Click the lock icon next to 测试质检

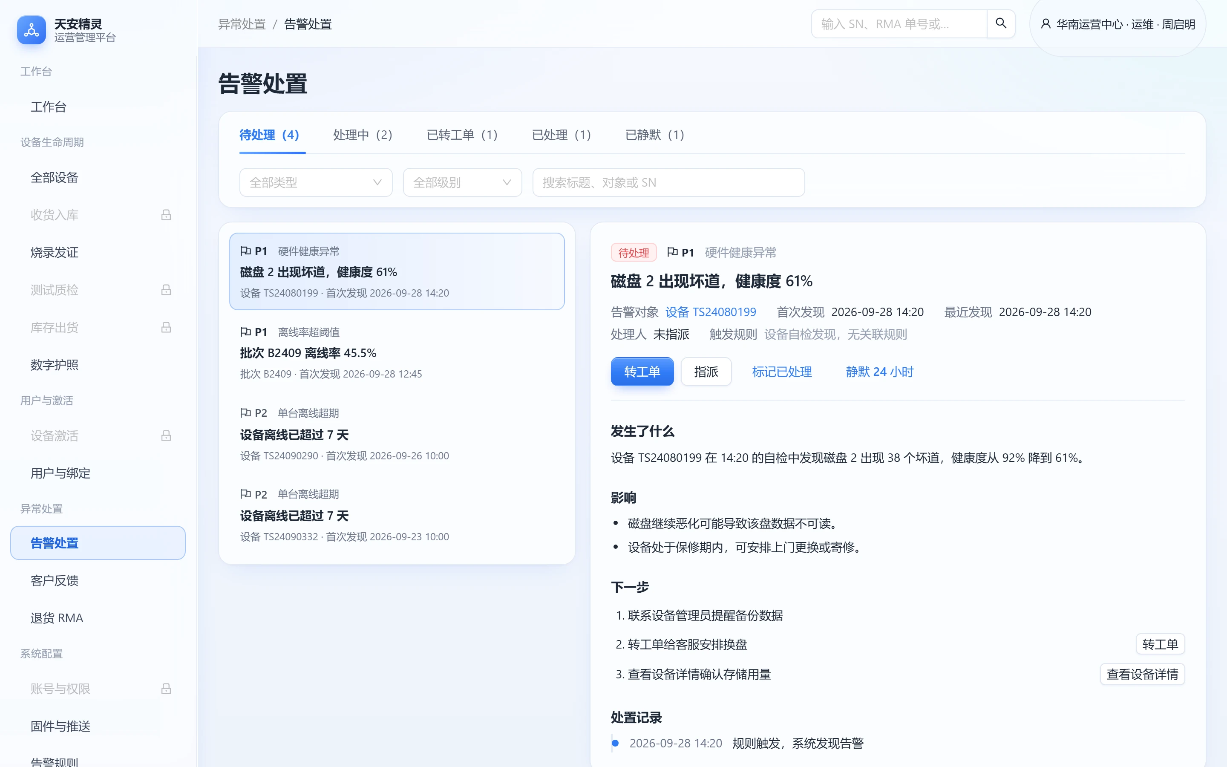click(x=166, y=290)
